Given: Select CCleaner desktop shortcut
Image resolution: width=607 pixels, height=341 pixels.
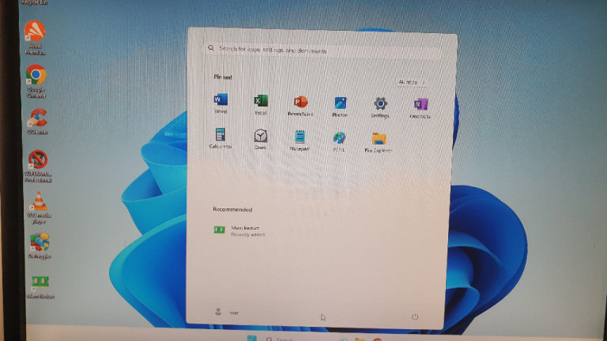Looking at the screenshot, I should pos(36,118).
